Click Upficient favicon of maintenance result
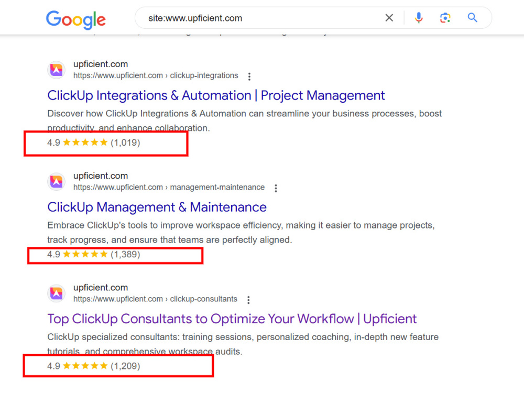 57,181
